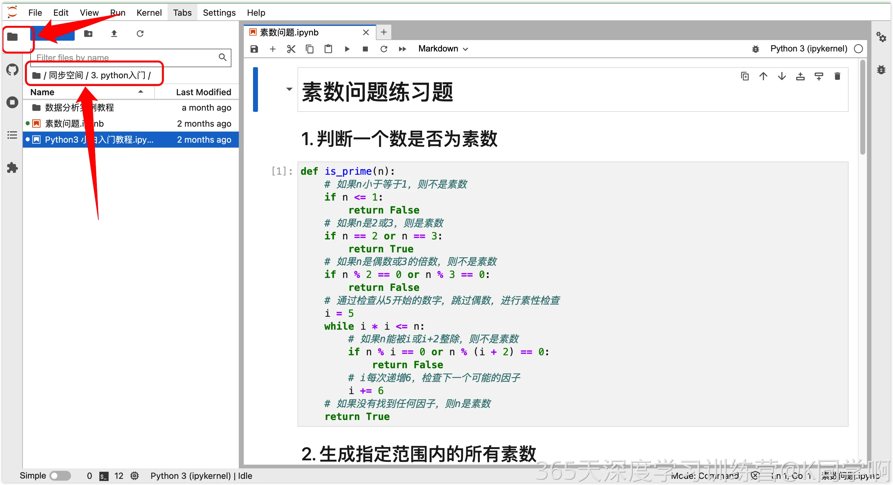Click the breadcrumb root folder icon
The image size is (893, 485).
coord(36,75)
